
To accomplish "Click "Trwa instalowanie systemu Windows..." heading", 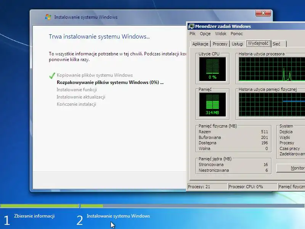I will 99,37.
